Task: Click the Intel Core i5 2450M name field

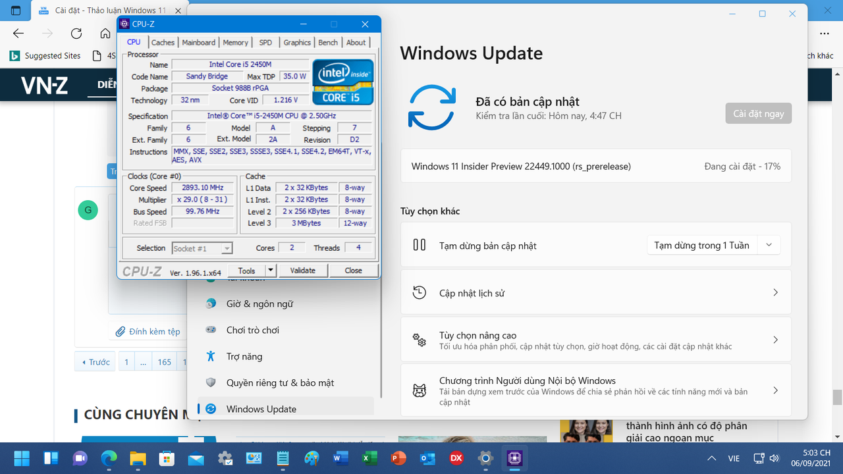Action: [240, 65]
